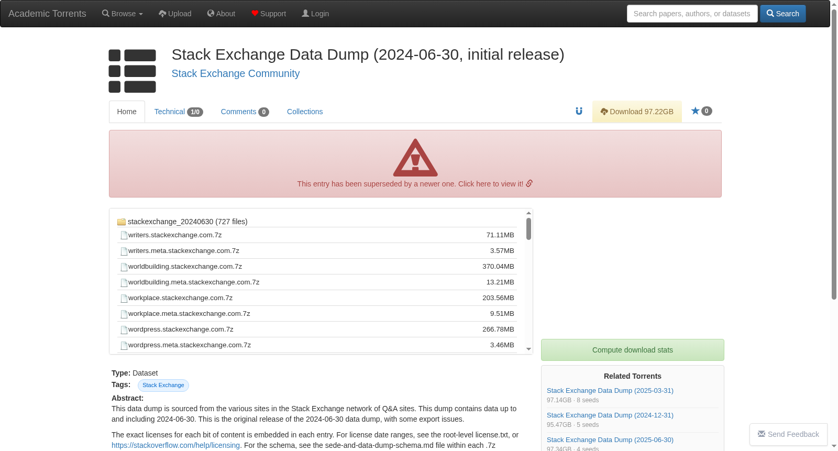This screenshot has width=838, height=451.
Task: Select the writers.stackexchange.com.7z file name
Action: click(175, 235)
